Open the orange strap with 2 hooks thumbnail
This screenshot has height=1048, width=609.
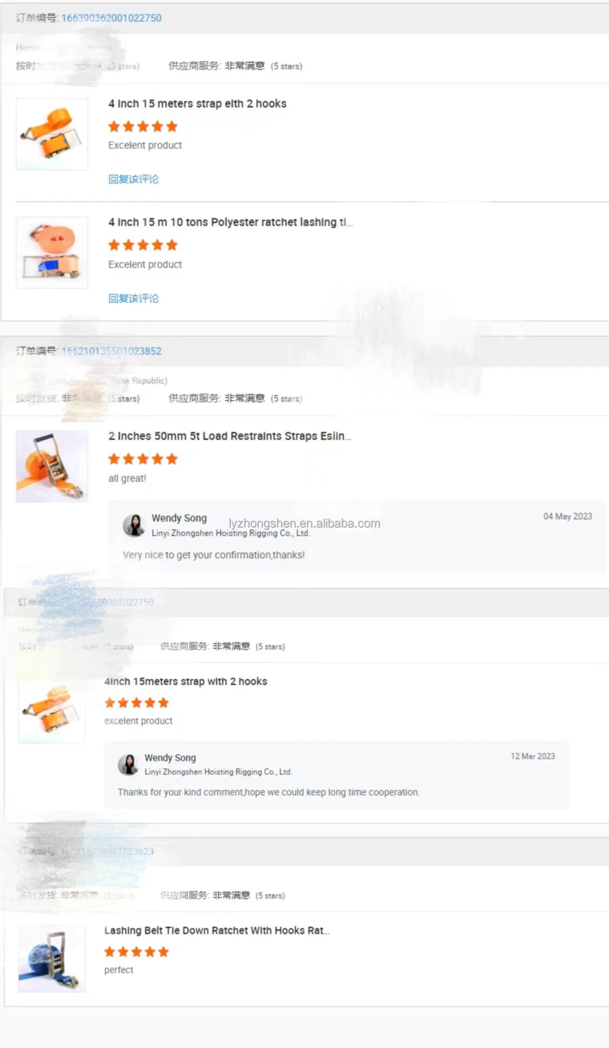pos(52,134)
